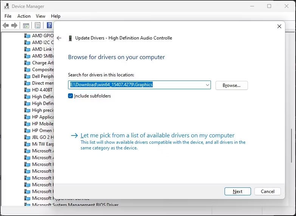Click show/hide console tree toolbar icon
The width and height of the screenshot is (296, 216).
click(26, 26)
